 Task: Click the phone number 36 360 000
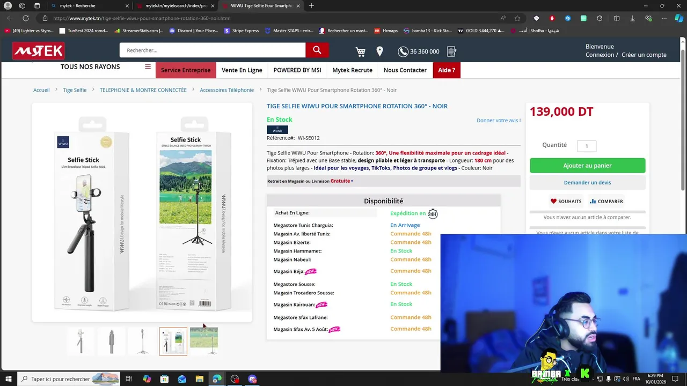[x=425, y=51]
